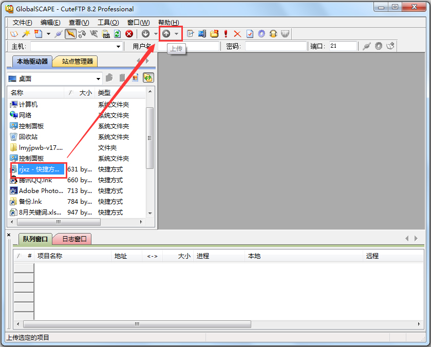The height and width of the screenshot is (347, 431).
Task: Open the Connection Wizard wand icon
Action: point(26,34)
